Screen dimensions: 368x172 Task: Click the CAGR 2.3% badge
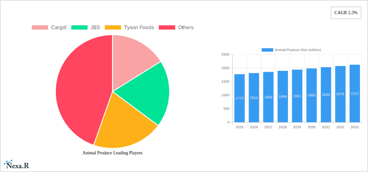coord(346,13)
